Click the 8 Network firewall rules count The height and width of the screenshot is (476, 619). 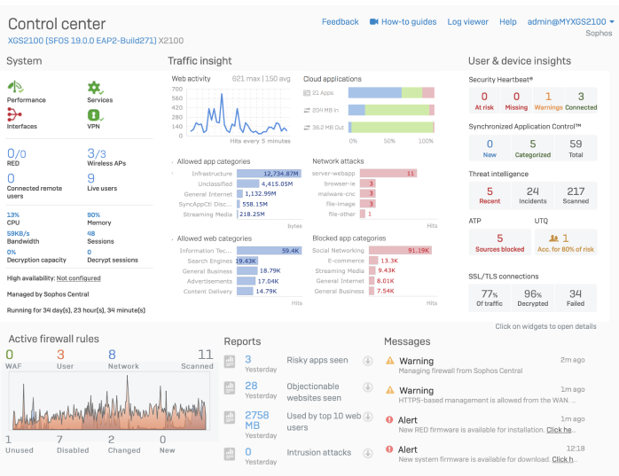coord(112,355)
